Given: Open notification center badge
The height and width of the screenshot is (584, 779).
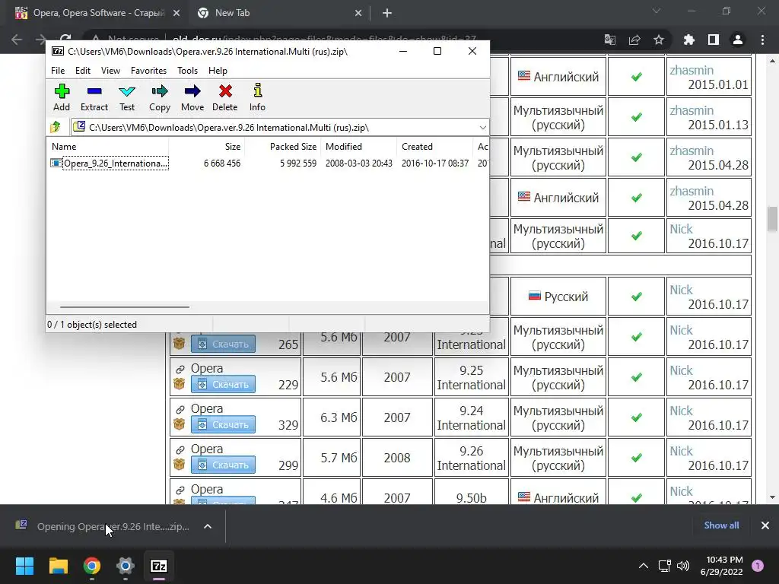Looking at the screenshot, I should click(x=758, y=566).
